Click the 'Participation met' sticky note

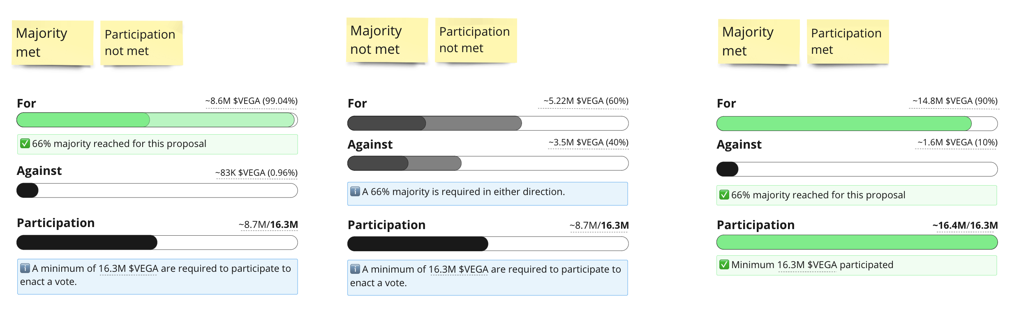847,41
